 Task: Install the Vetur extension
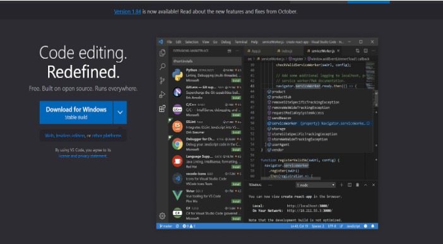[236, 201]
